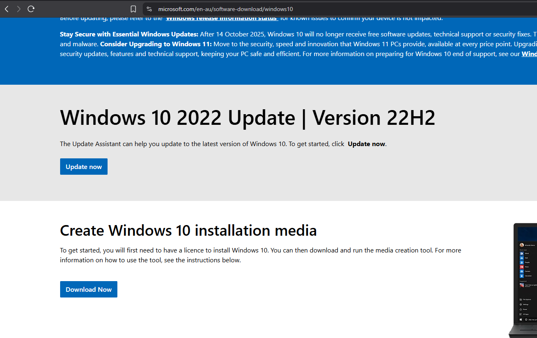Click the user avatar in laptop image

coord(521,245)
